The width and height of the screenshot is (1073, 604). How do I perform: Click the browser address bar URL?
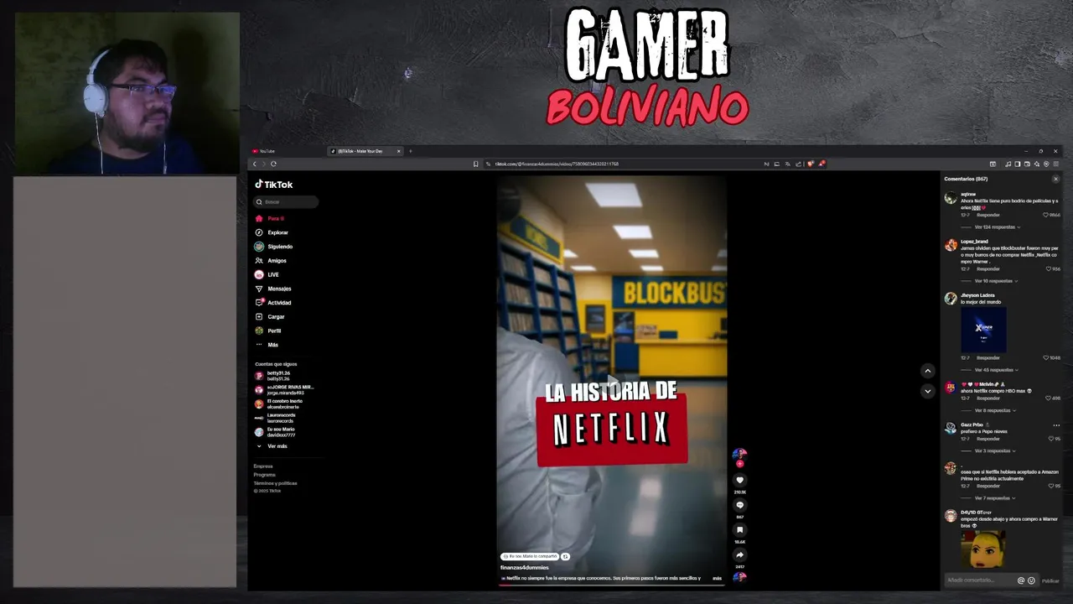(x=557, y=164)
